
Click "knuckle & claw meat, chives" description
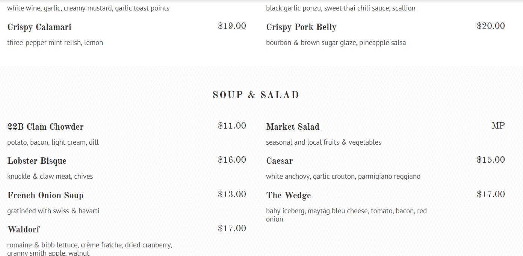[50, 176]
